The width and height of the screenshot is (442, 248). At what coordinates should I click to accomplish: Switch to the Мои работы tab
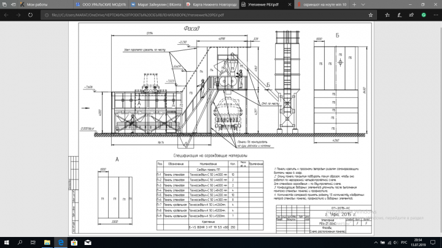(46, 4)
